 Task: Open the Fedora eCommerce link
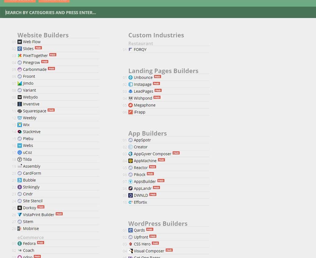[29, 243]
